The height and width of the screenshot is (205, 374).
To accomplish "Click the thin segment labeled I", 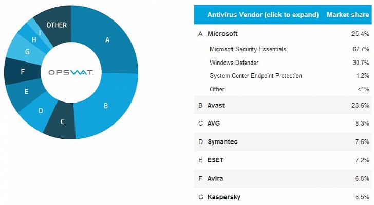I will pos(40,33).
